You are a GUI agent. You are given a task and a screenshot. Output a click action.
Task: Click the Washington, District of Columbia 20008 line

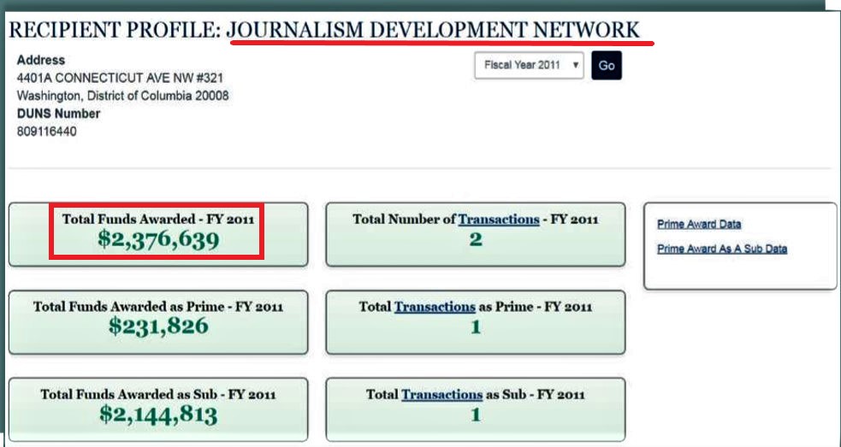[122, 96]
